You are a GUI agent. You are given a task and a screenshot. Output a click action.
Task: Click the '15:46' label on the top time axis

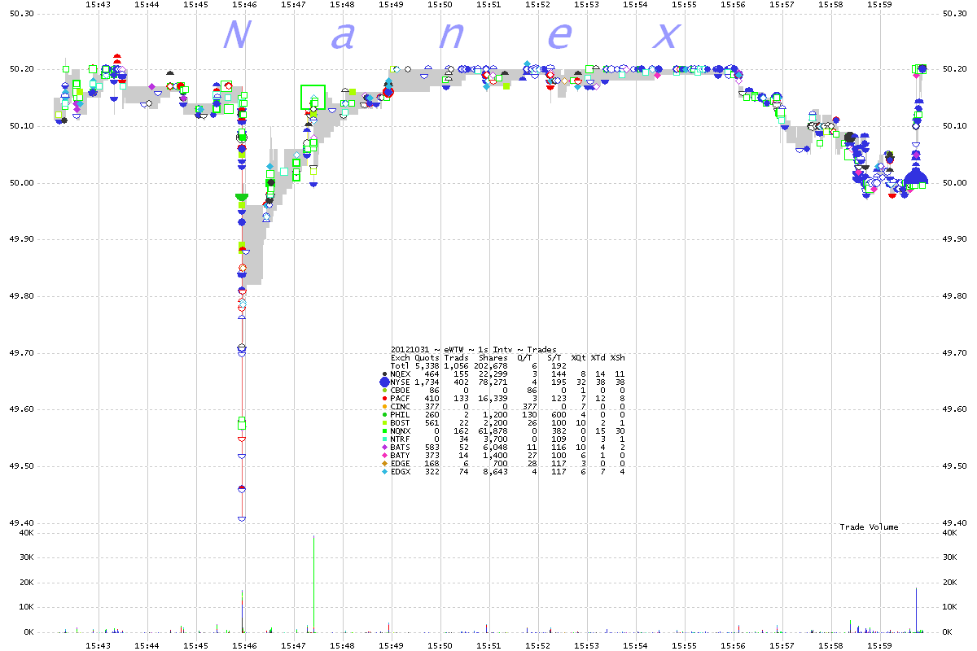point(244,5)
